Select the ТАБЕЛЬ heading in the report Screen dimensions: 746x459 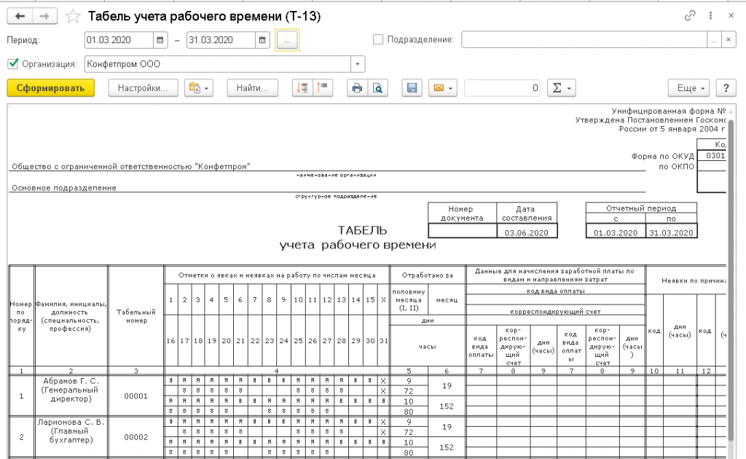click(x=363, y=230)
